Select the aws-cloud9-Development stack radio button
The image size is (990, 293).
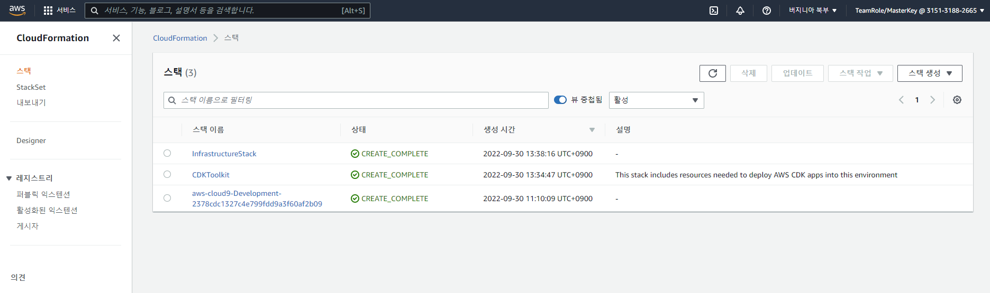click(x=167, y=198)
